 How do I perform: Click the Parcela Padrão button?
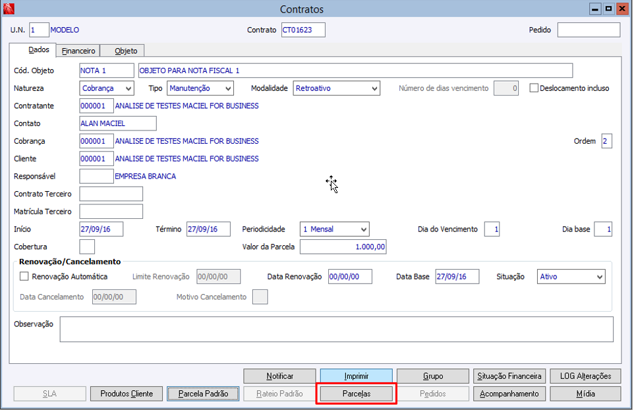pyautogui.click(x=203, y=394)
